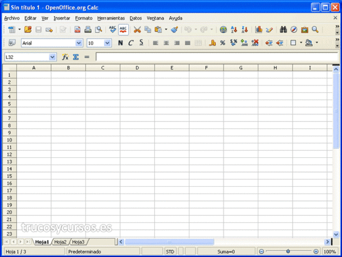Sort descending Z-A icon
The height and width of the screenshot is (257, 342).
coord(244,29)
